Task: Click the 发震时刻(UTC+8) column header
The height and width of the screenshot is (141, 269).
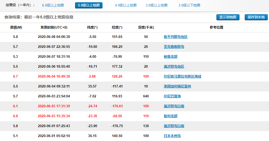Action: [x=54, y=27]
